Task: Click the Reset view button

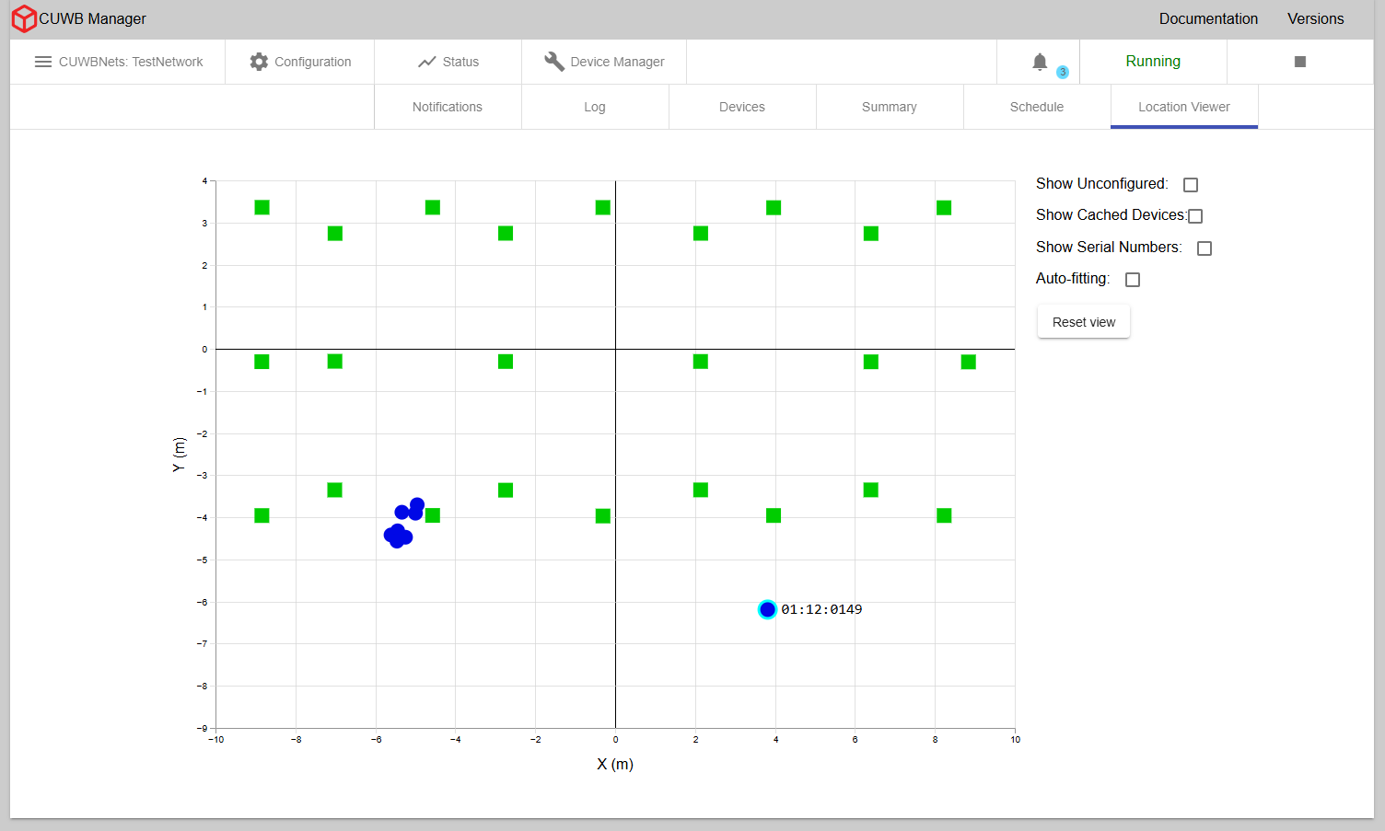Action: [x=1084, y=322]
